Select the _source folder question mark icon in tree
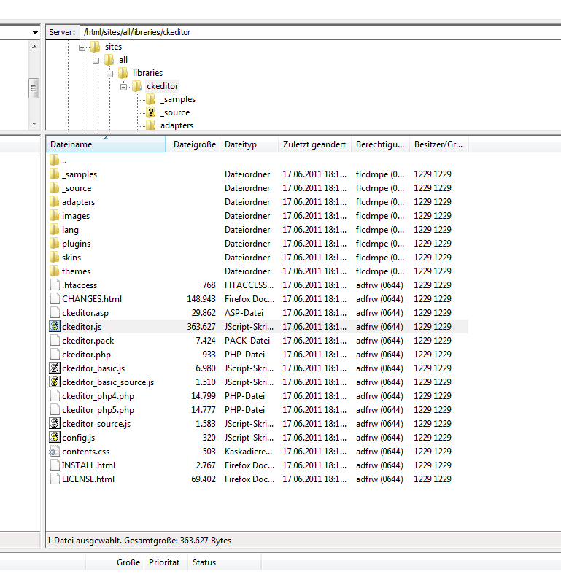Image resolution: width=561 pixels, height=588 pixels. 151,112
